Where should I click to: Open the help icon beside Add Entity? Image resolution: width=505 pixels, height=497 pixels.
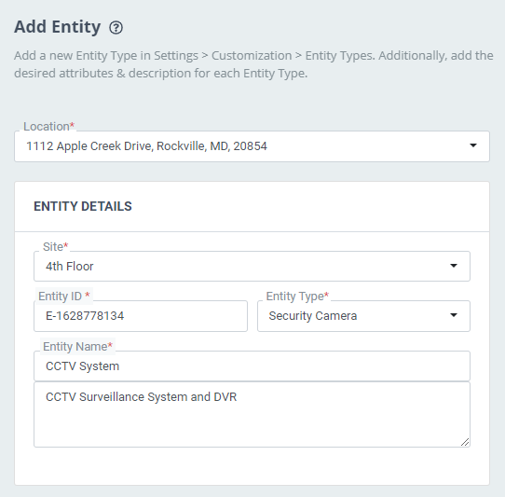click(116, 27)
